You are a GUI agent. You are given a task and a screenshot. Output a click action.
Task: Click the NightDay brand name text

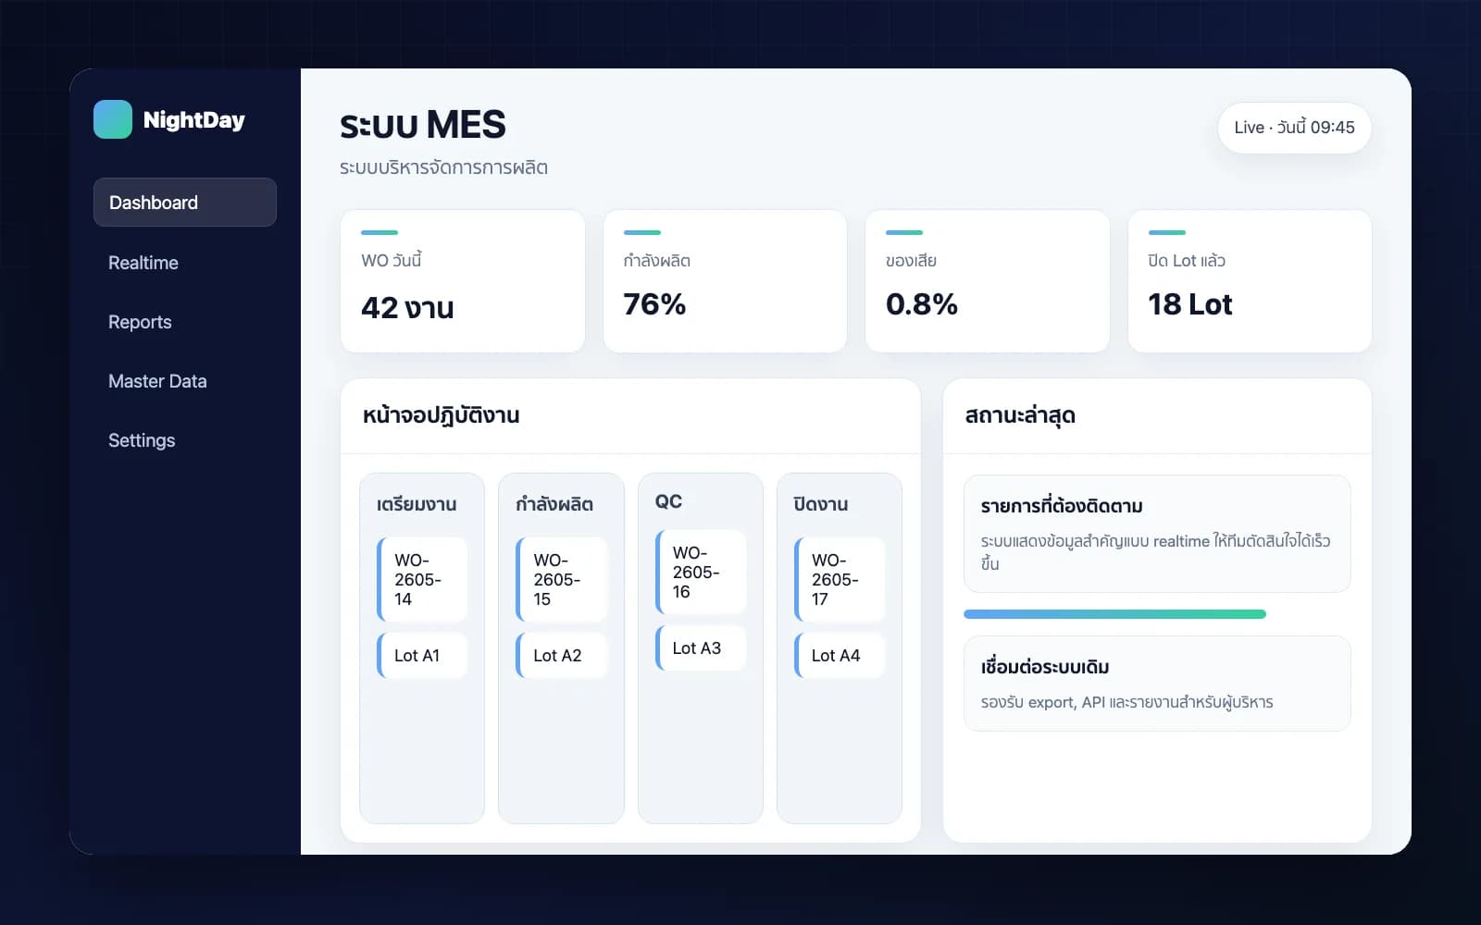click(194, 120)
